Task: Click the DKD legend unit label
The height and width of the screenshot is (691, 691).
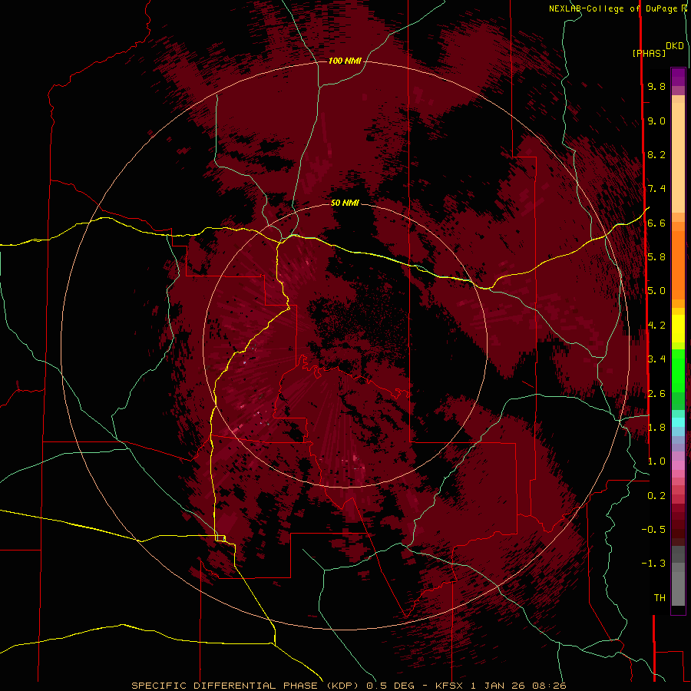Action: point(675,46)
